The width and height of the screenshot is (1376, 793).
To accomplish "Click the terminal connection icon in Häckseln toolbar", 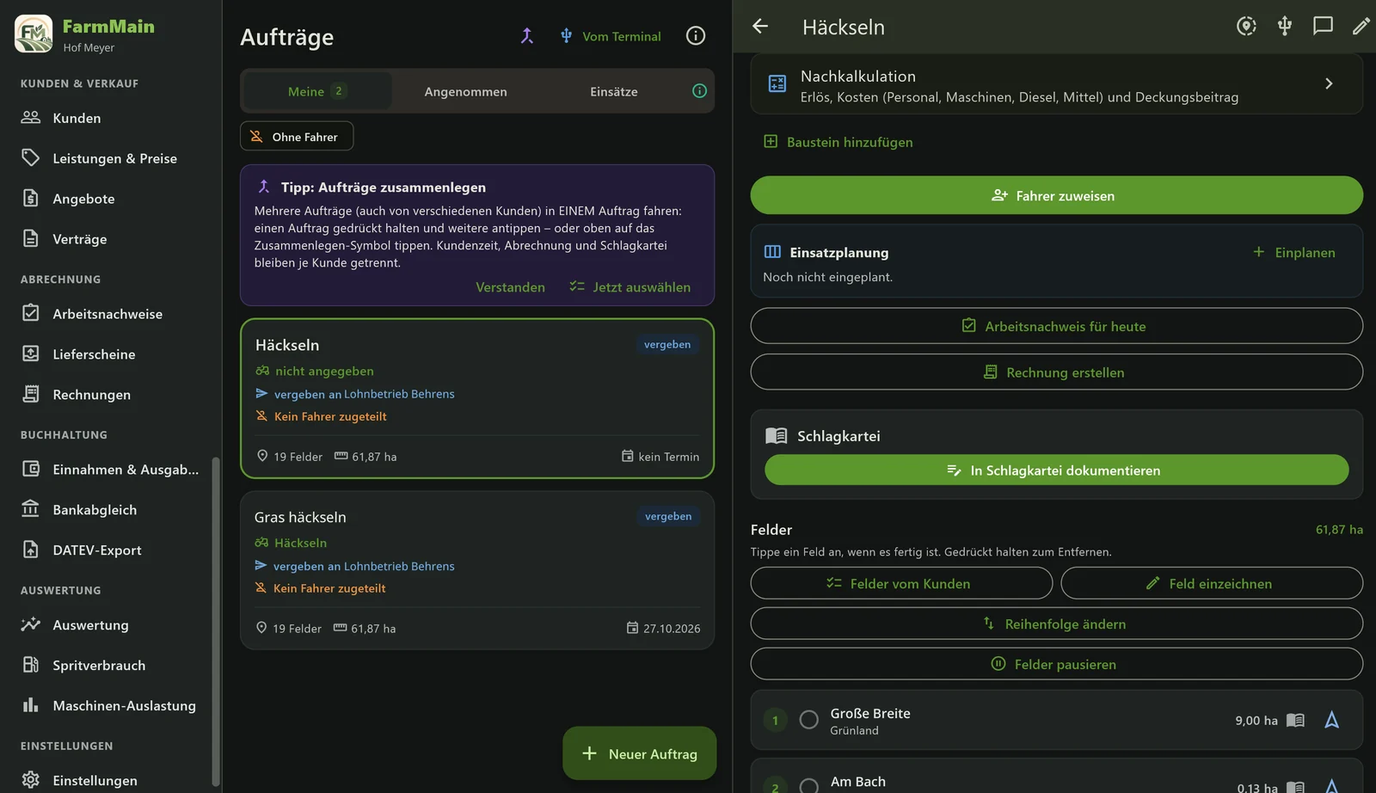I will click(1285, 26).
